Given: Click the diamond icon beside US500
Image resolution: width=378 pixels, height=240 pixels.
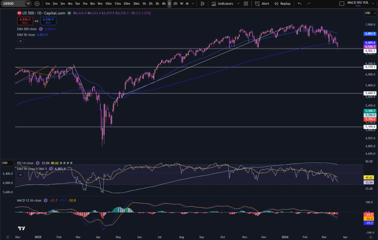Looking at the screenshot, I should (x=28, y=4).
